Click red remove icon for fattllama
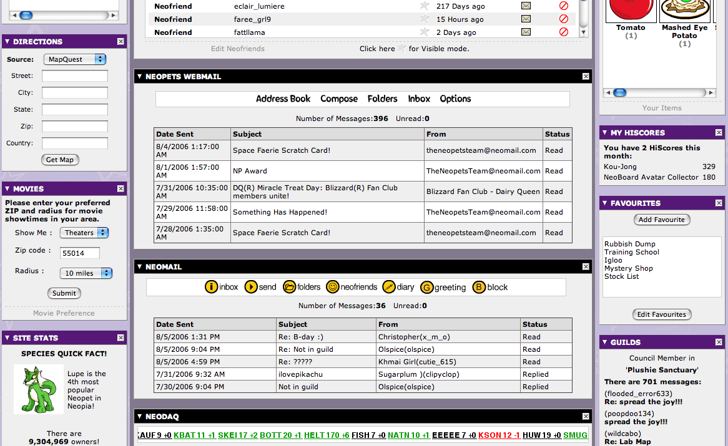Image resolution: width=728 pixels, height=446 pixels. (564, 32)
